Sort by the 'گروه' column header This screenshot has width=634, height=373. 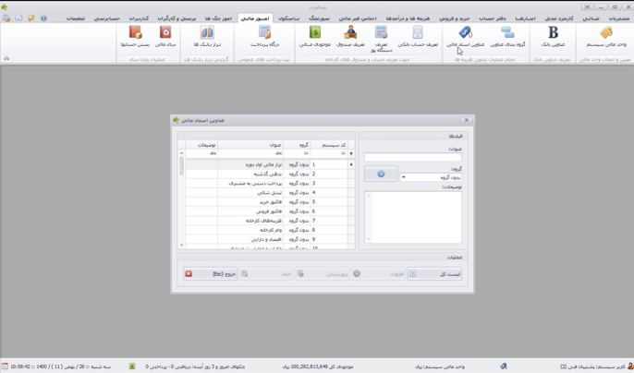click(298, 145)
